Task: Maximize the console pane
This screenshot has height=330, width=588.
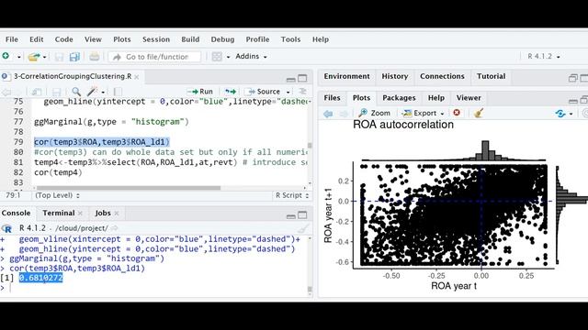Action: (302, 215)
